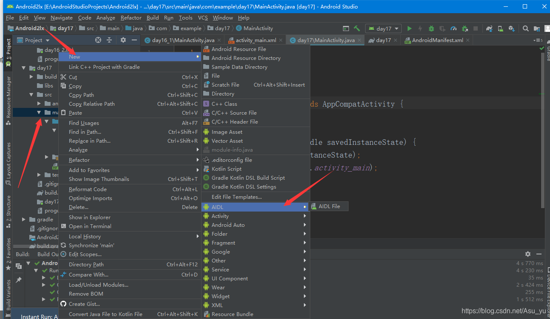
Task: Hide the Build panel with the minus icon
Action: pyautogui.click(x=539, y=254)
